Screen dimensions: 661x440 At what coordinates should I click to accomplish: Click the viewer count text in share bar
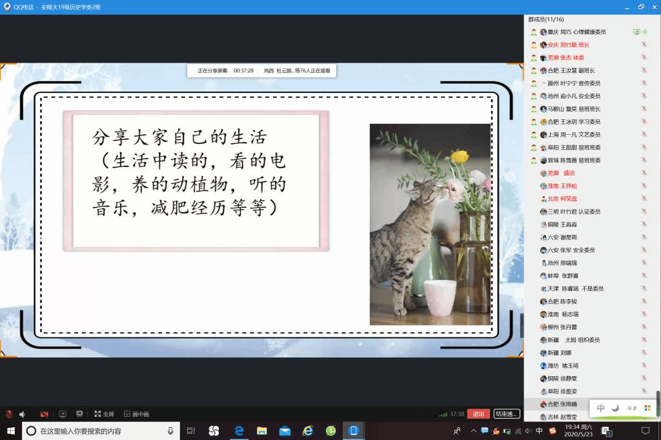tap(297, 71)
